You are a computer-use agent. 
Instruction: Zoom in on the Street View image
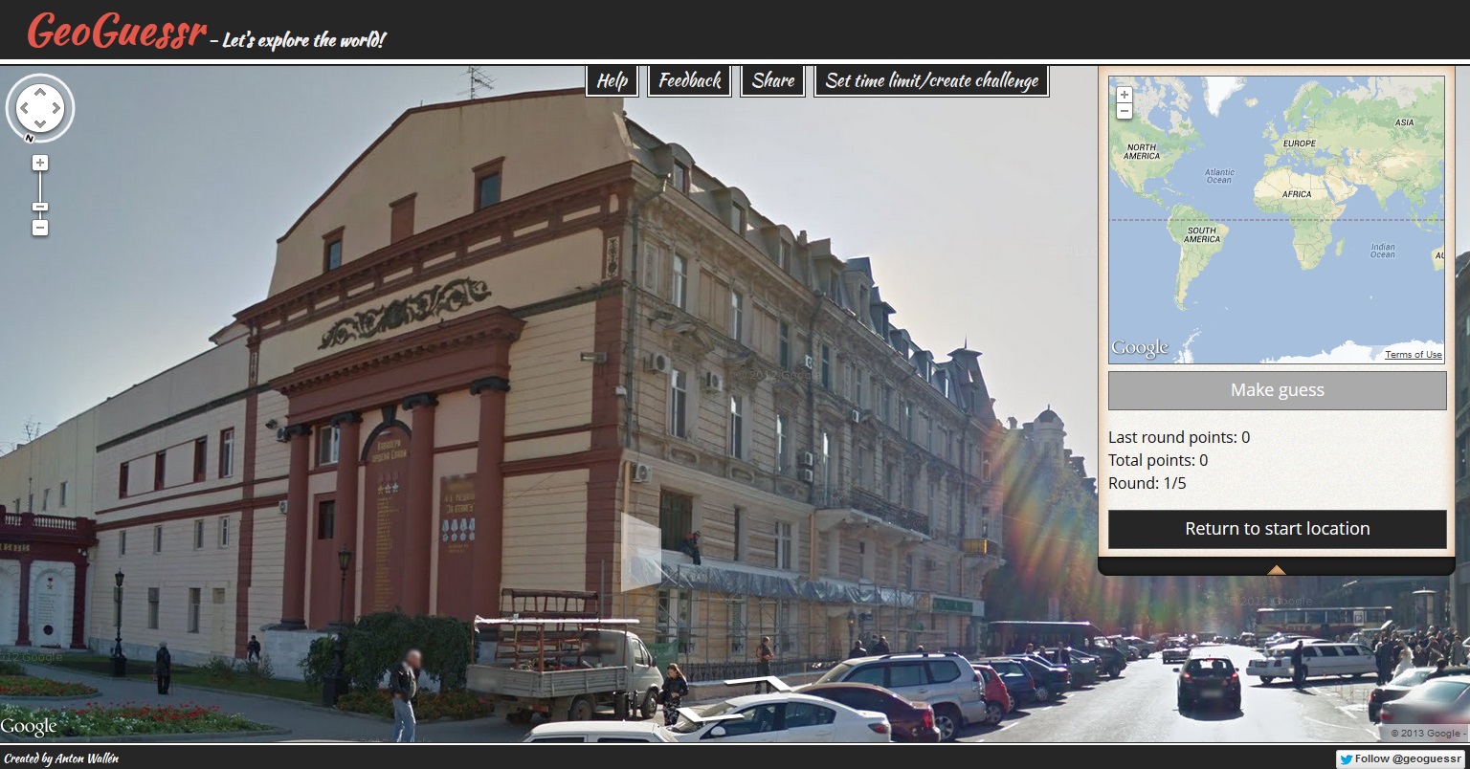tap(40, 164)
